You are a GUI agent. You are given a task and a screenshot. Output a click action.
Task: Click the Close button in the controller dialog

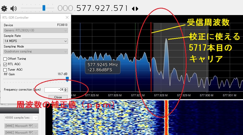(58, 97)
